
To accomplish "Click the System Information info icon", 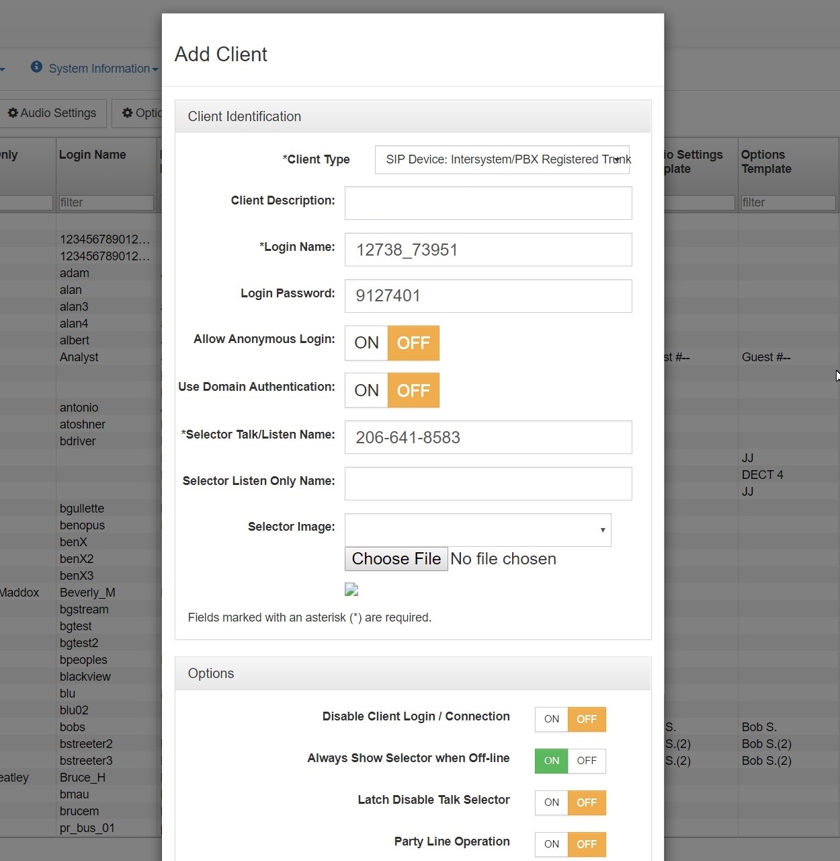I will coord(36,68).
